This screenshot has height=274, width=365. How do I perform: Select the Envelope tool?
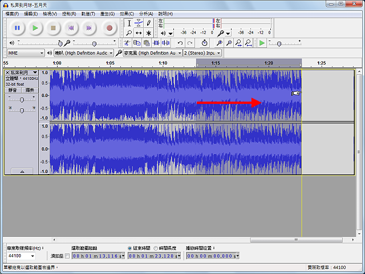pyautogui.click(x=139, y=23)
